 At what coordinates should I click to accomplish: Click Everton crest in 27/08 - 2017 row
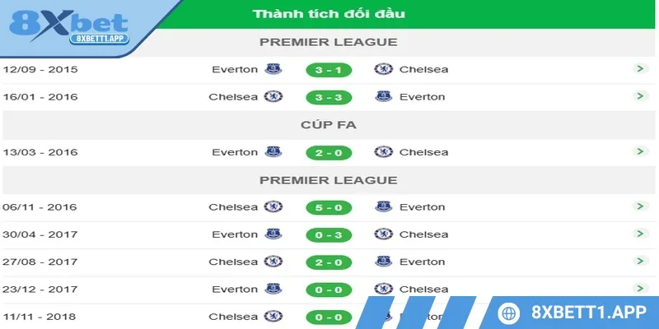(383, 262)
